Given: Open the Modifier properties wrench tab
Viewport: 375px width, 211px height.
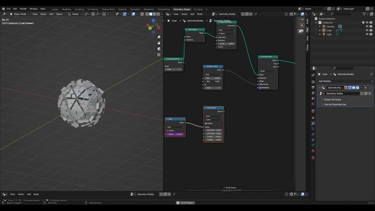Looking at the screenshot, I should 313,124.
